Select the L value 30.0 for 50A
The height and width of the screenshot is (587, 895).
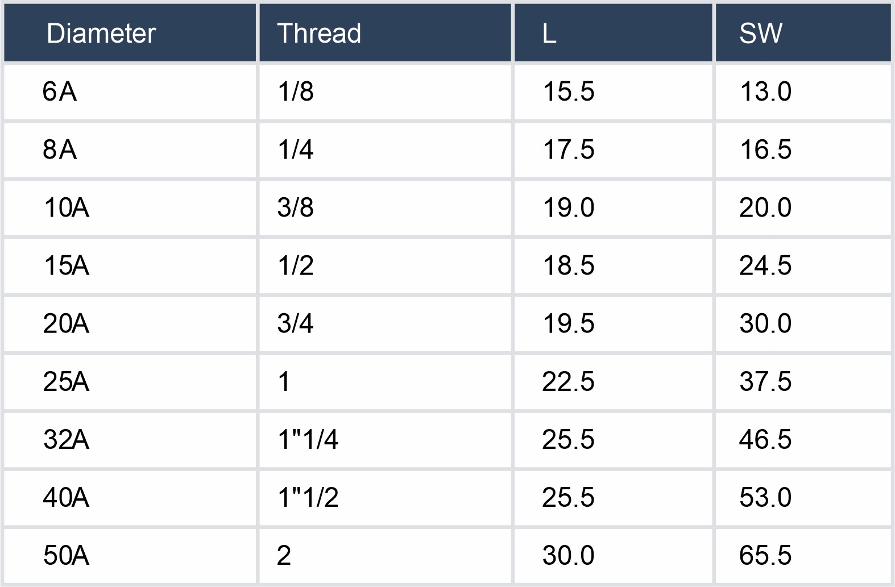point(568,556)
